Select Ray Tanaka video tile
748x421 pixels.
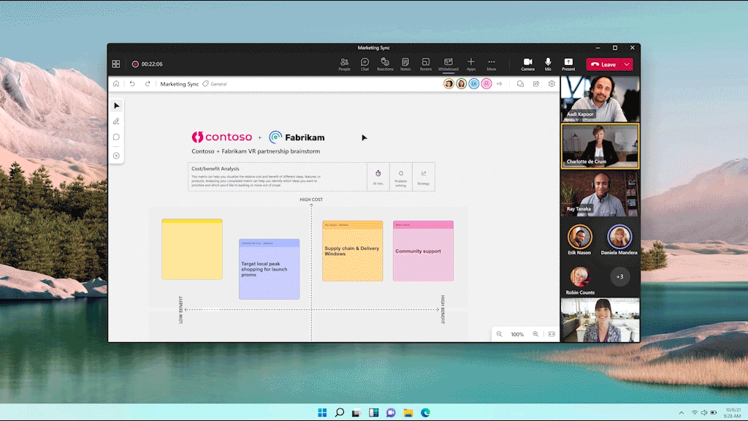tap(600, 193)
